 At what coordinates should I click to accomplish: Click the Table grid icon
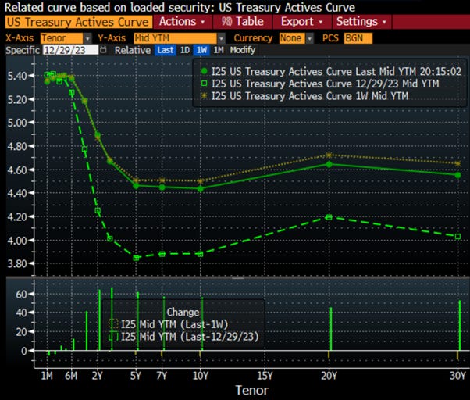point(226,22)
